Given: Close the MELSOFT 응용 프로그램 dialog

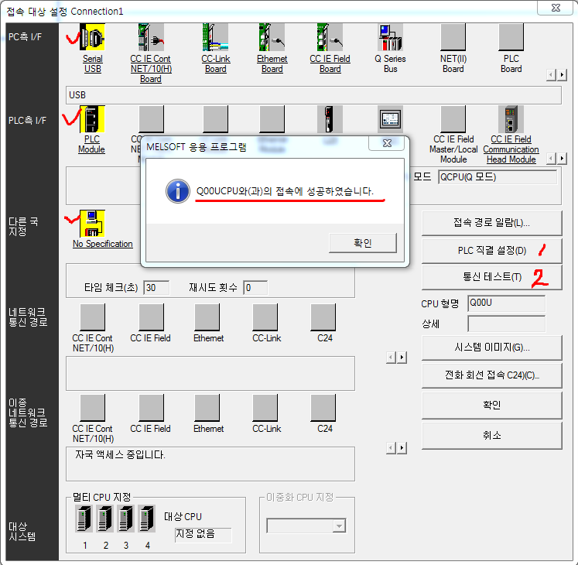Looking at the screenshot, I should pyautogui.click(x=387, y=143).
